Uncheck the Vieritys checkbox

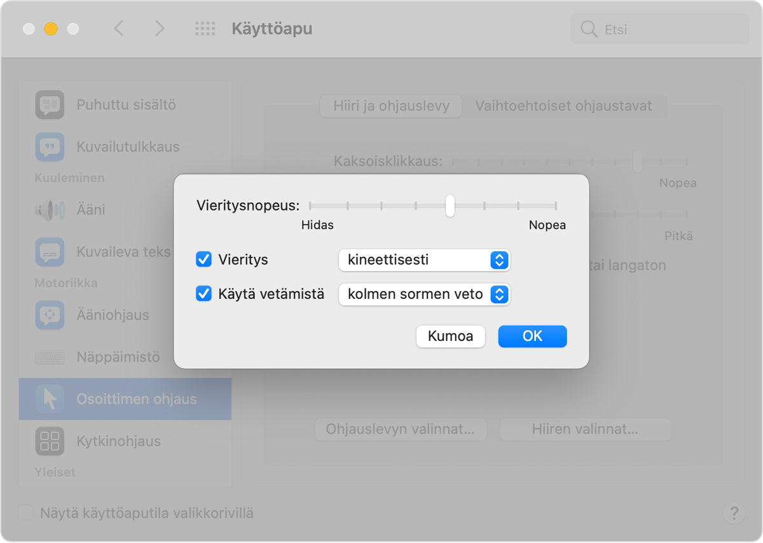[x=204, y=259]
